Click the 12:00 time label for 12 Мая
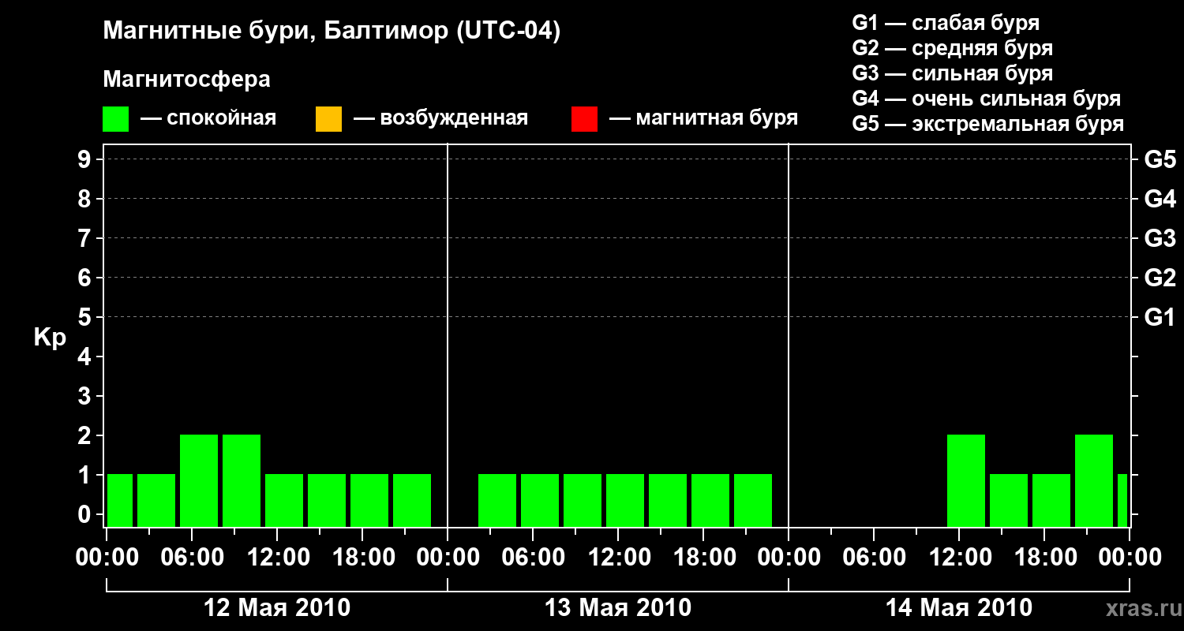1184x631 pixels. click(x=277, y=558)
